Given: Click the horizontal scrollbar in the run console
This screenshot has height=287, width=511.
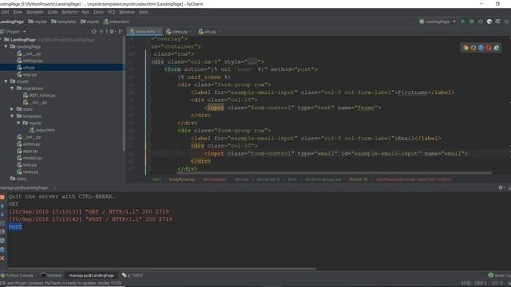Looking at the screenshot, I should (x=161, y=269).
